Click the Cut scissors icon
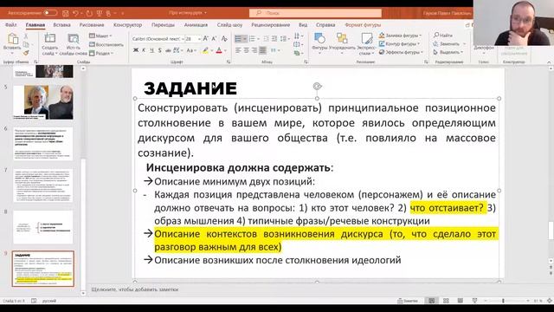554x312 pixels. (26, 36)
